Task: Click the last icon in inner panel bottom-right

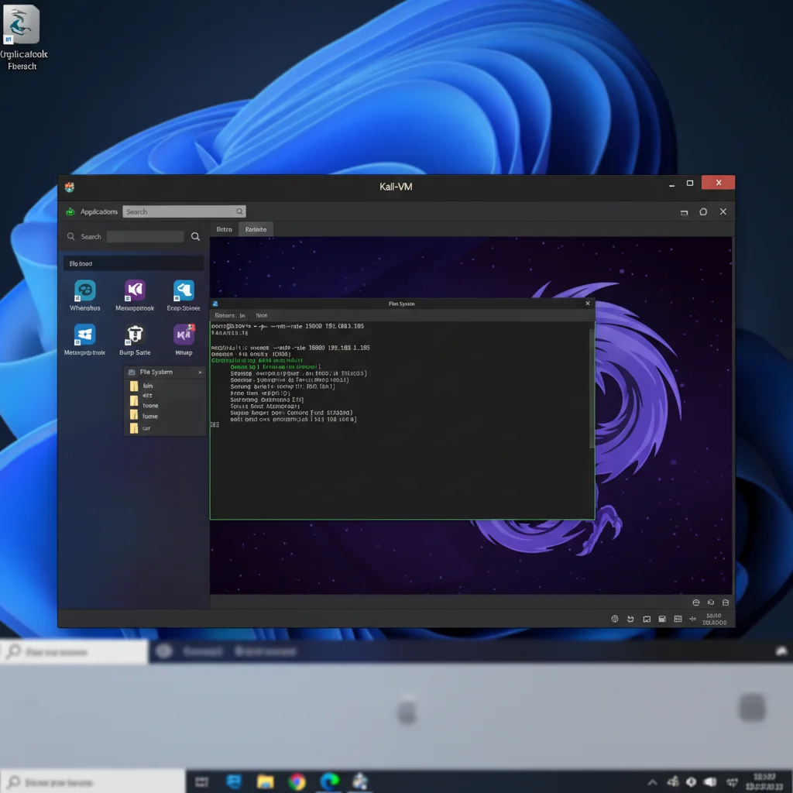Action: point(725,602)
